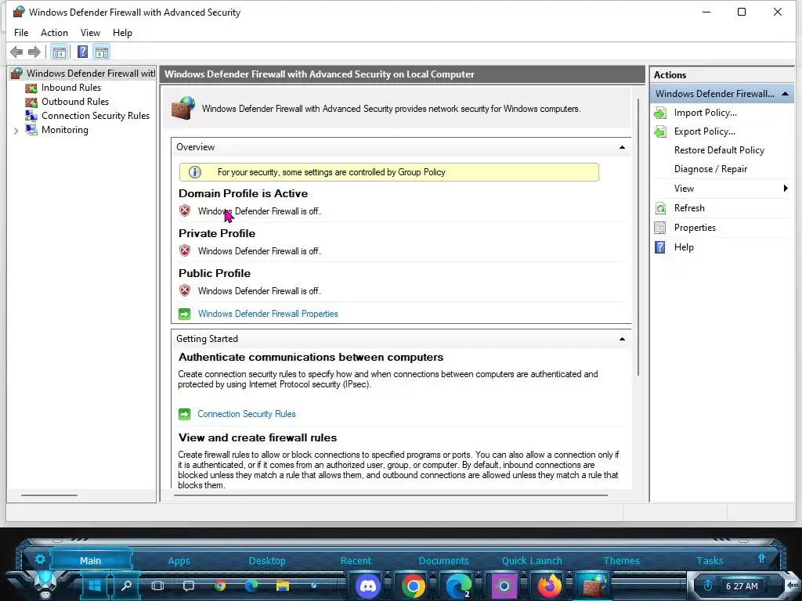Open the Windows Start button

click(x=95, y=585)
